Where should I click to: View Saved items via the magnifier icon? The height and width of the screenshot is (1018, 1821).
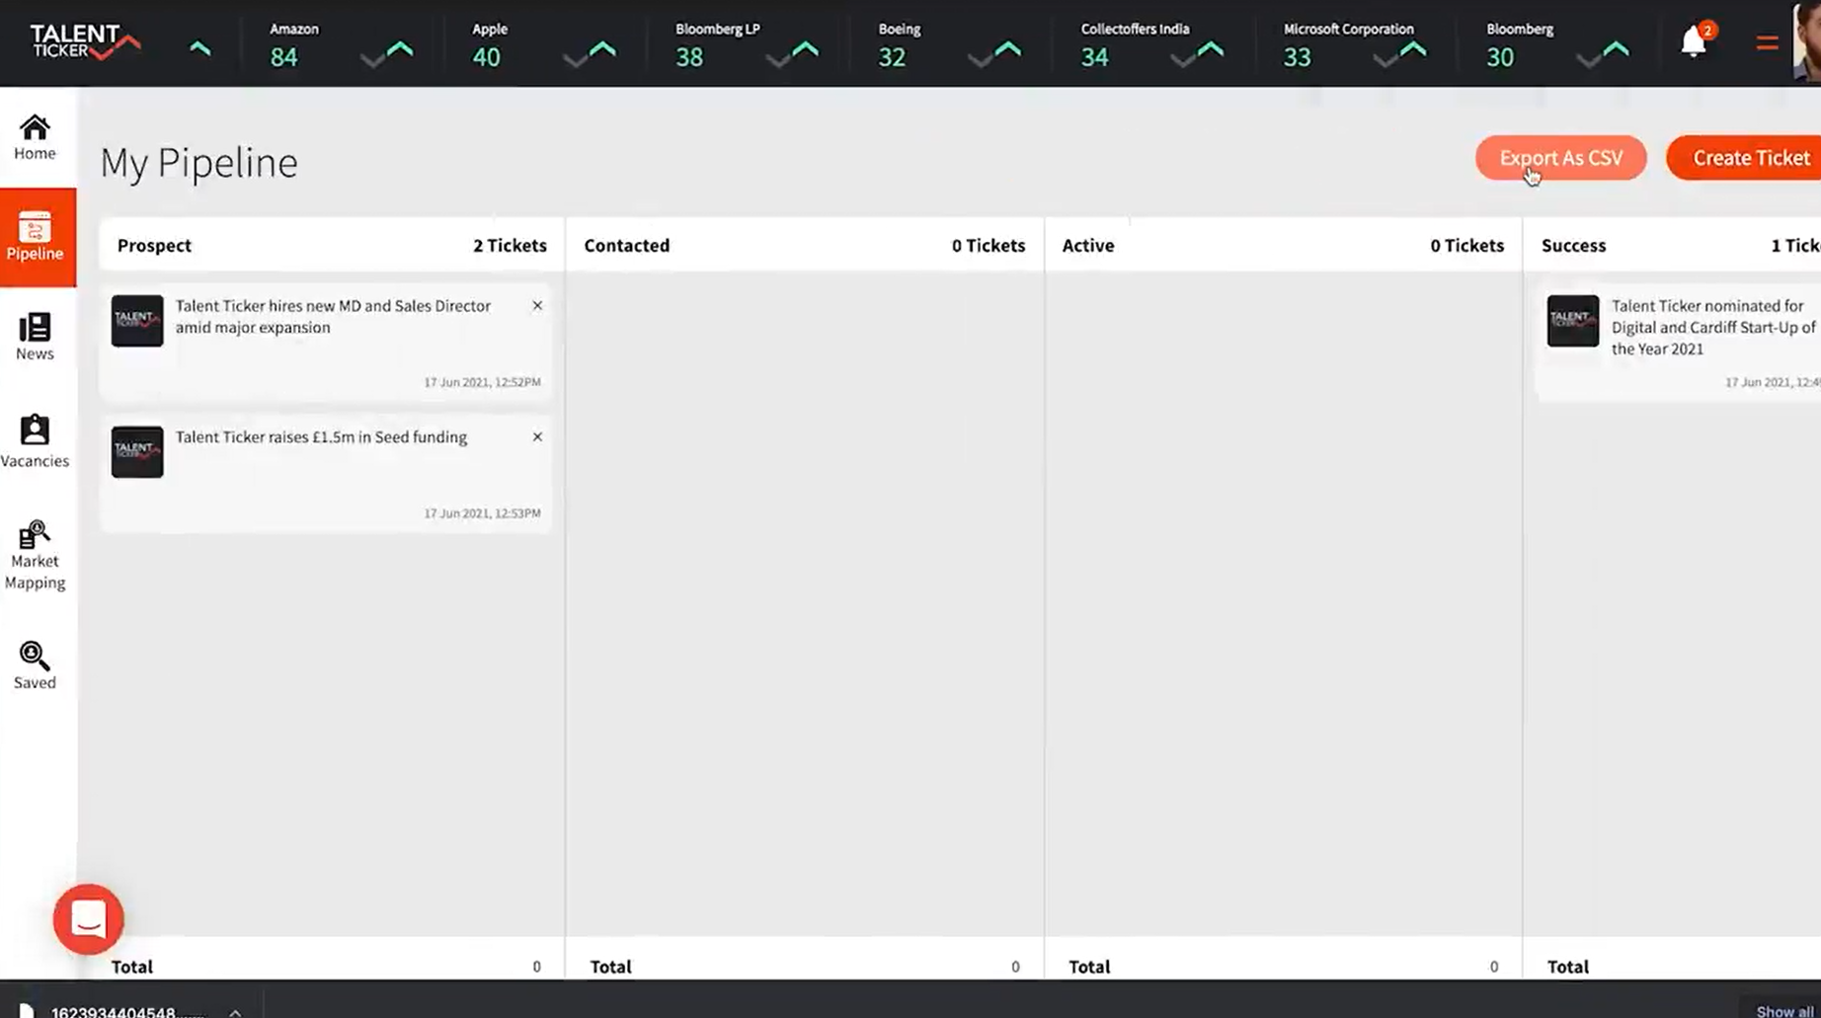pyautogui.click(x=35, y=664)
